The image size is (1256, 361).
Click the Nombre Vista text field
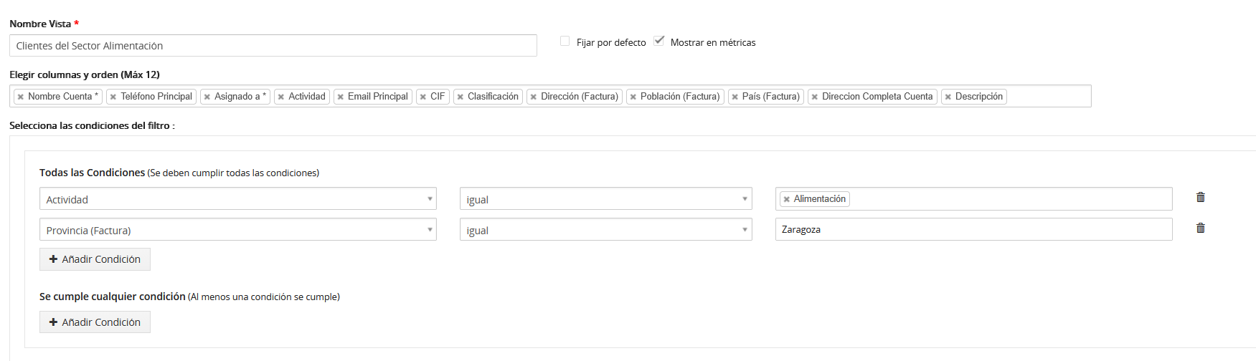273,45
